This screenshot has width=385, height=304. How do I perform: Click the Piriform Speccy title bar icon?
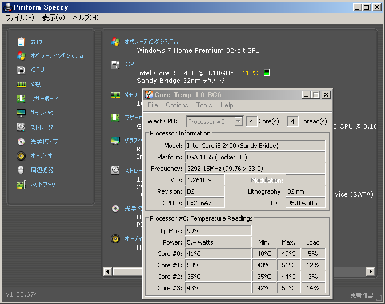pos(8,7)
